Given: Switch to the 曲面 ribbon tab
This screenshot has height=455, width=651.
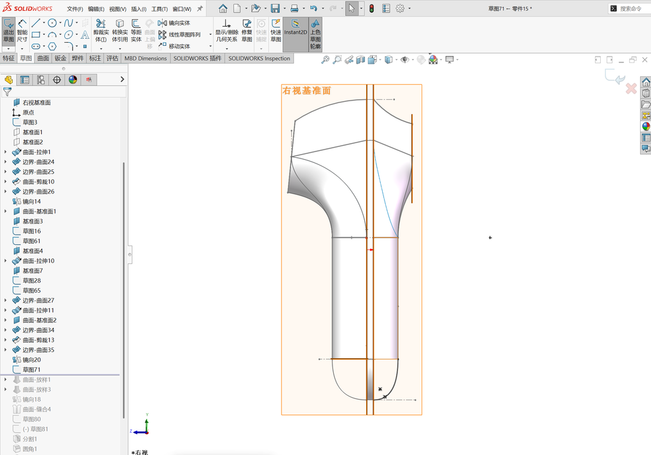Looking at the screenshot, I should pyautogui.click(x=43, y=59).
